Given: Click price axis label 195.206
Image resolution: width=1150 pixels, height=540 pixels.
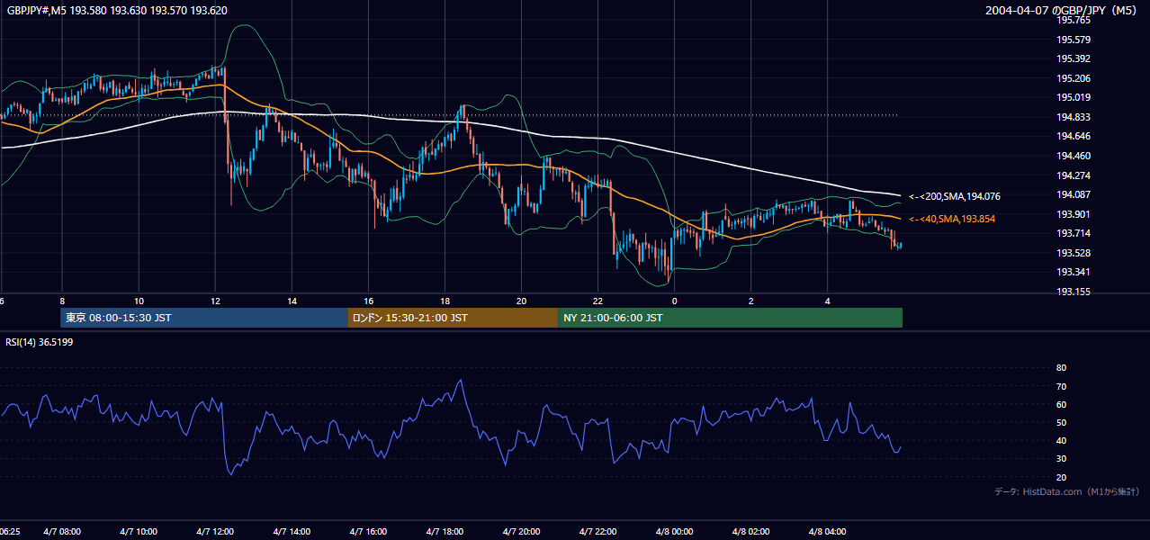Looking at the screenshot, I should (x=1073, y=78).
